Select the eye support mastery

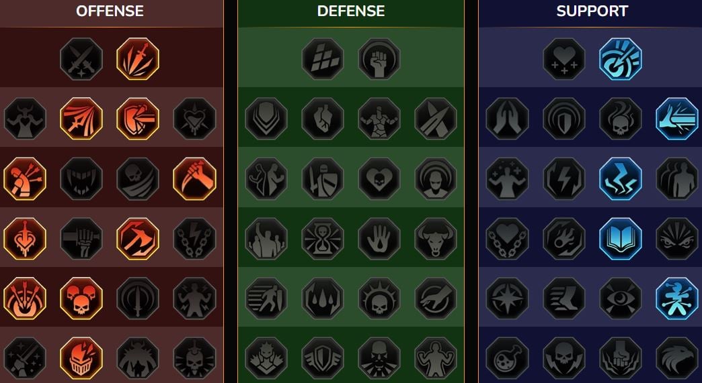(x=621, y=298)
